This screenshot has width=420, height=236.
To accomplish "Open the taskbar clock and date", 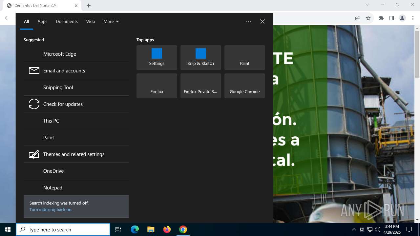I will [x=392, y=229].
